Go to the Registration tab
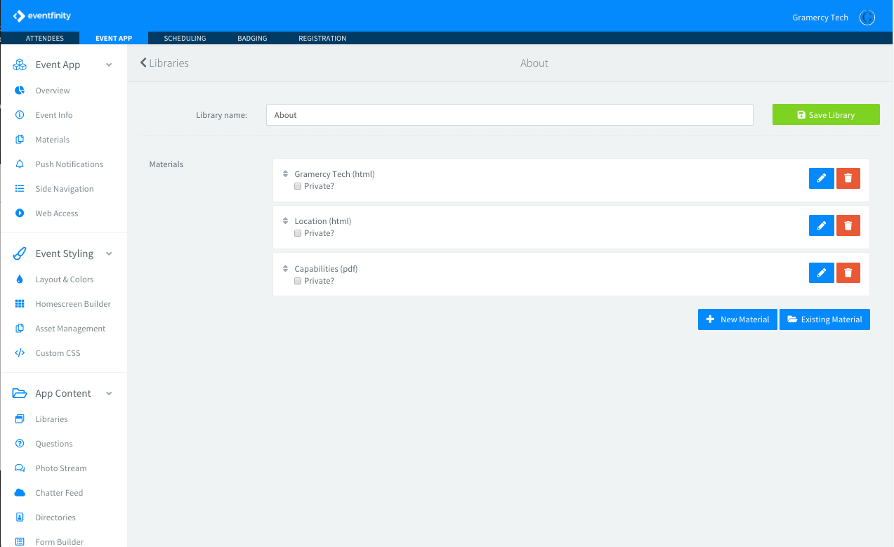 tap(322, 38)
